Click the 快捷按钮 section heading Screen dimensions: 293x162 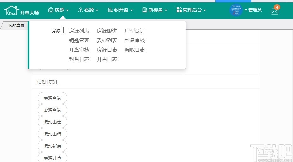[x=47, y=82]
